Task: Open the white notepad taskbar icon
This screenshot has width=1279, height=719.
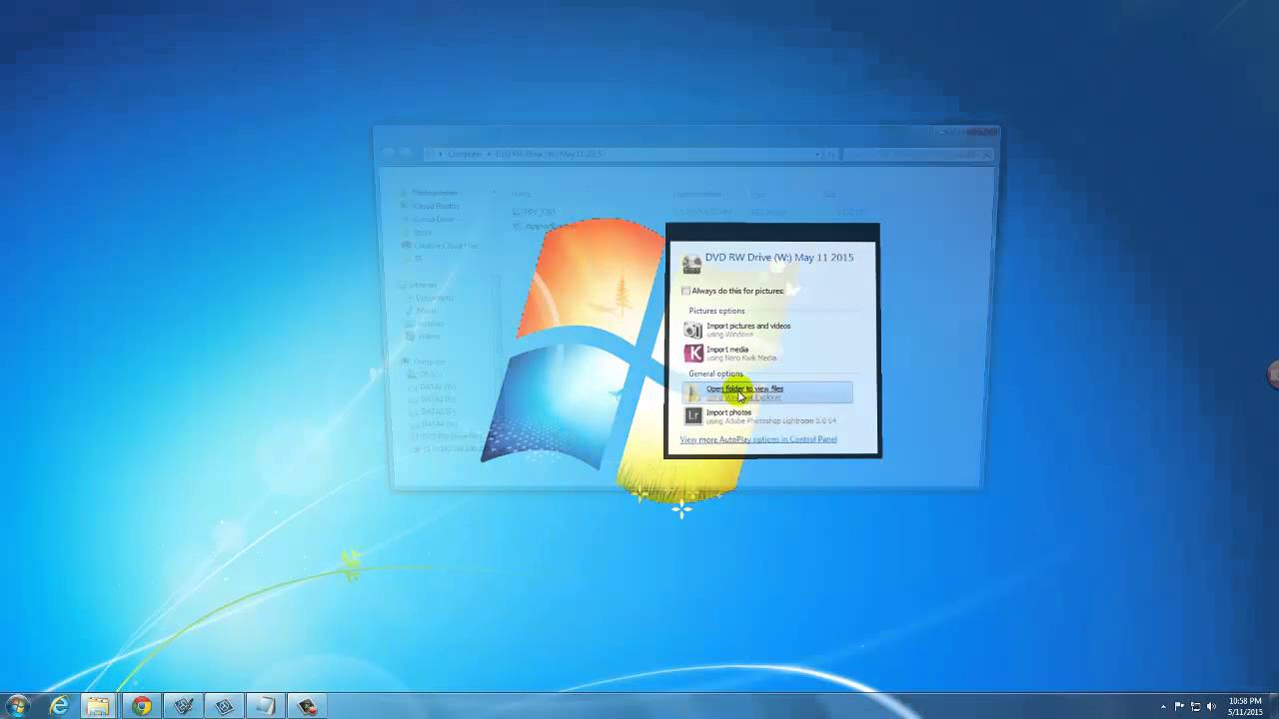Action: point(266,706)
